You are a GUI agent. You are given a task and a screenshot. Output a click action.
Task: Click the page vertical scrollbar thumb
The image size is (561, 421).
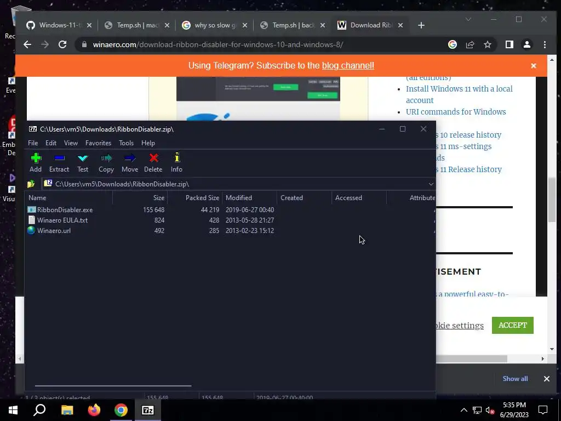pyautogui.click(x=552, y=200)
